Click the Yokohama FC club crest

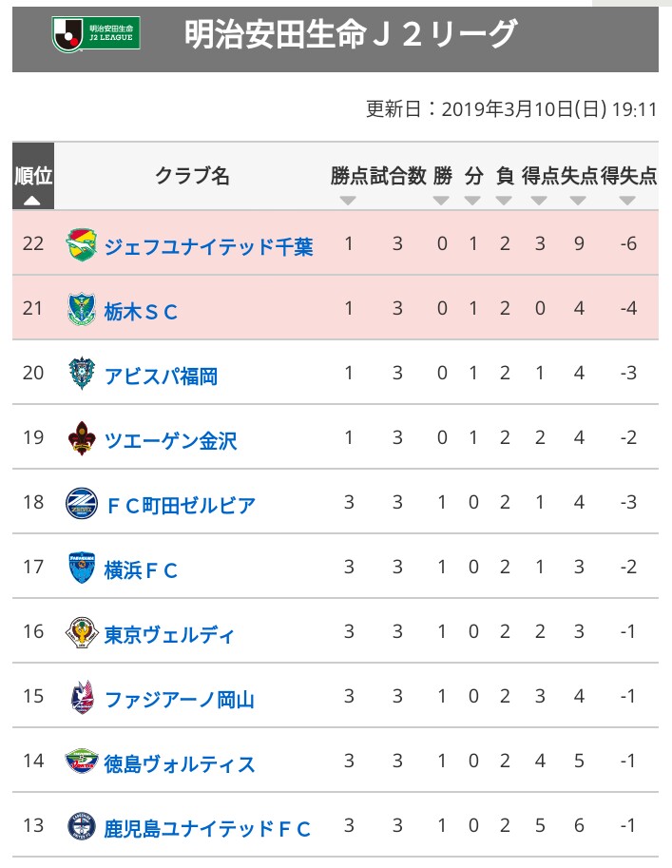pyautogui.click(x=82, y=569)
